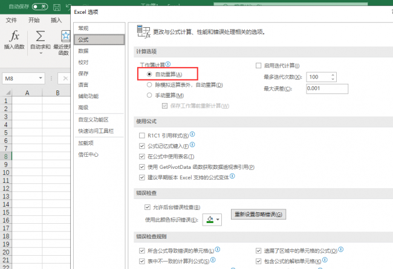Viewport: 393px width, 269px height.
Task: Select the 手动重算 radio option
Action: click(x=149, y=95)
